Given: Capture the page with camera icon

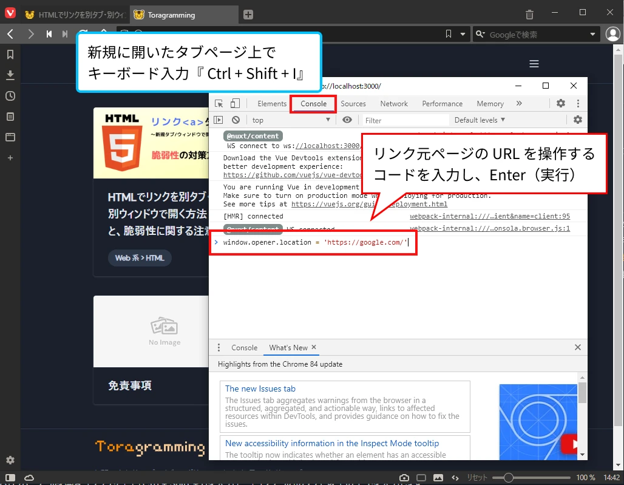Looking at the screenshot, I should [x=404, y=478].
